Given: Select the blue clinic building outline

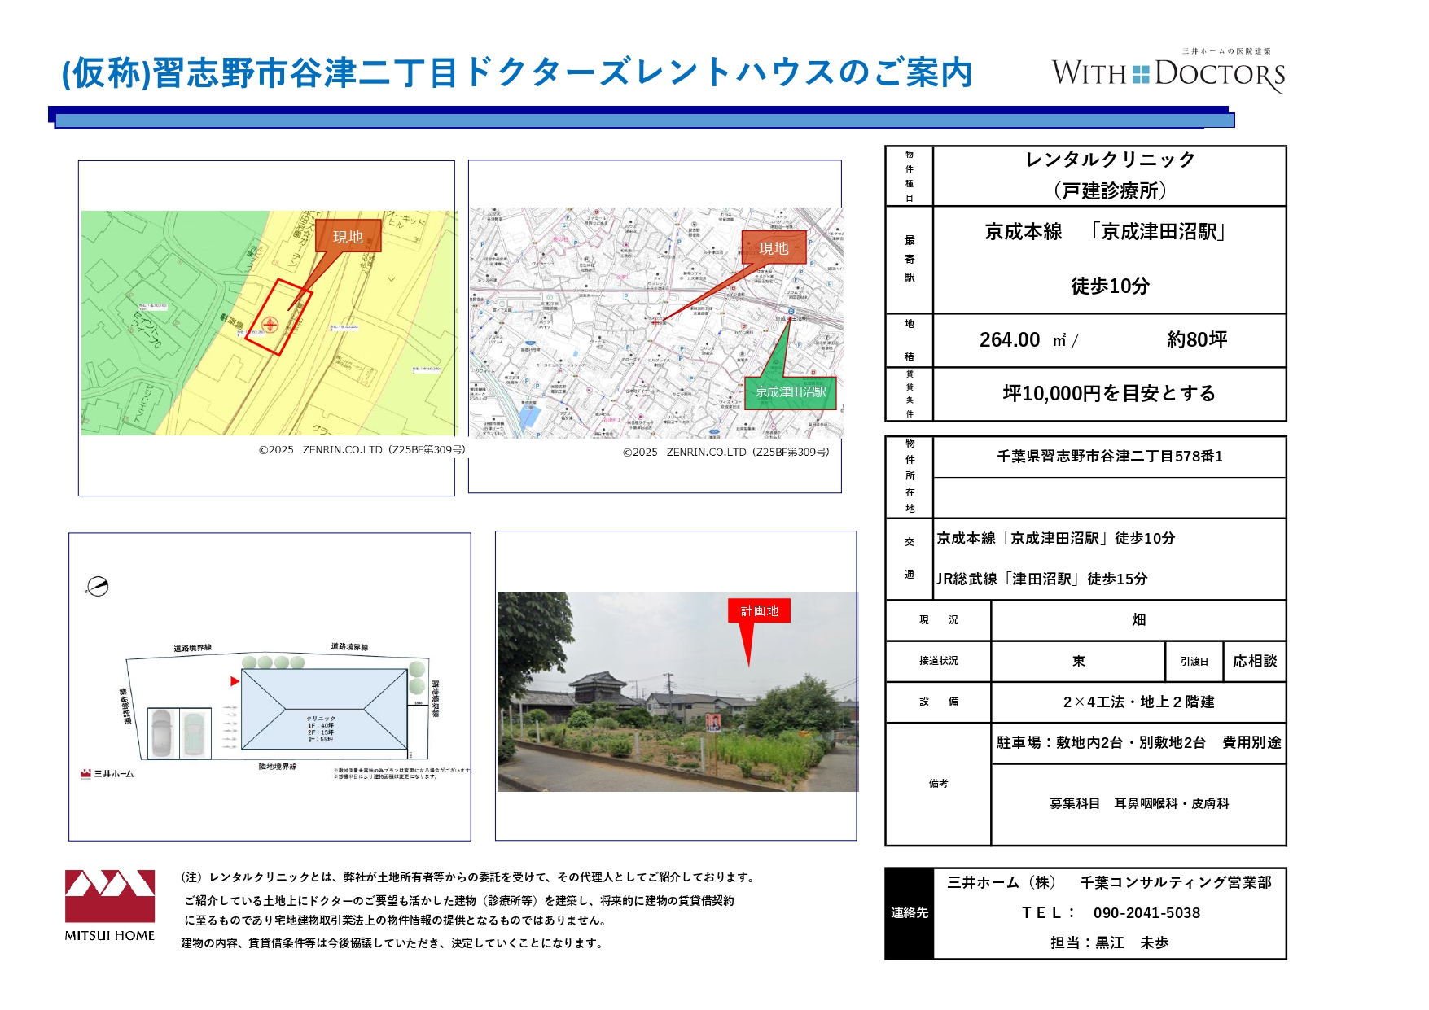Looking at the screenshot, I should pyautogui.click(x=324, y=709).
